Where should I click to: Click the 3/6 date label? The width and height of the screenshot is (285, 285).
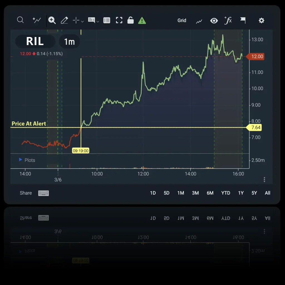tap(58, 180)
